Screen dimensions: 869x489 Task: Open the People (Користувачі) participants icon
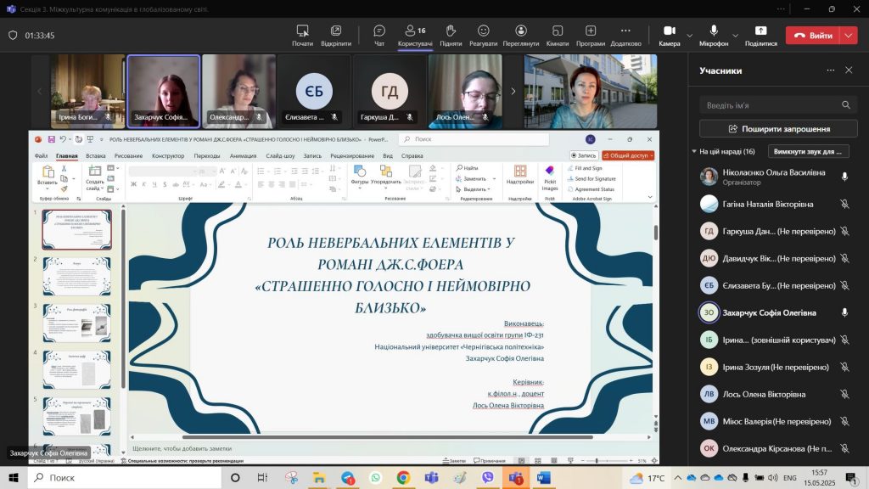click(415, 35)
